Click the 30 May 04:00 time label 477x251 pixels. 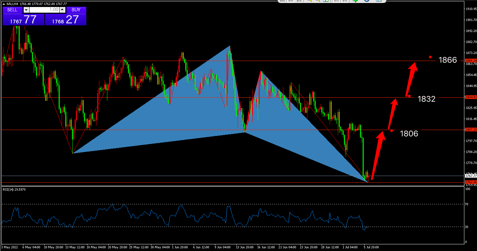point(160,247)
